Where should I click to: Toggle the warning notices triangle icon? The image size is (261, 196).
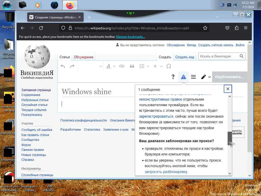[184, 77]
